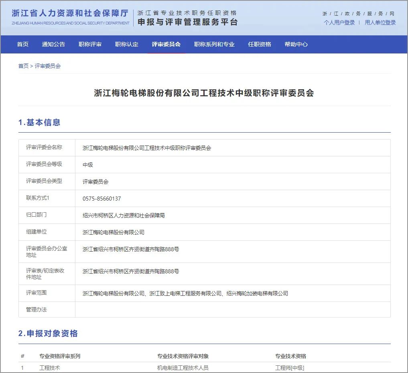This screenshot has width=408, height=373.
Task: Select the 中级 level value
Action: click(88, 165)
